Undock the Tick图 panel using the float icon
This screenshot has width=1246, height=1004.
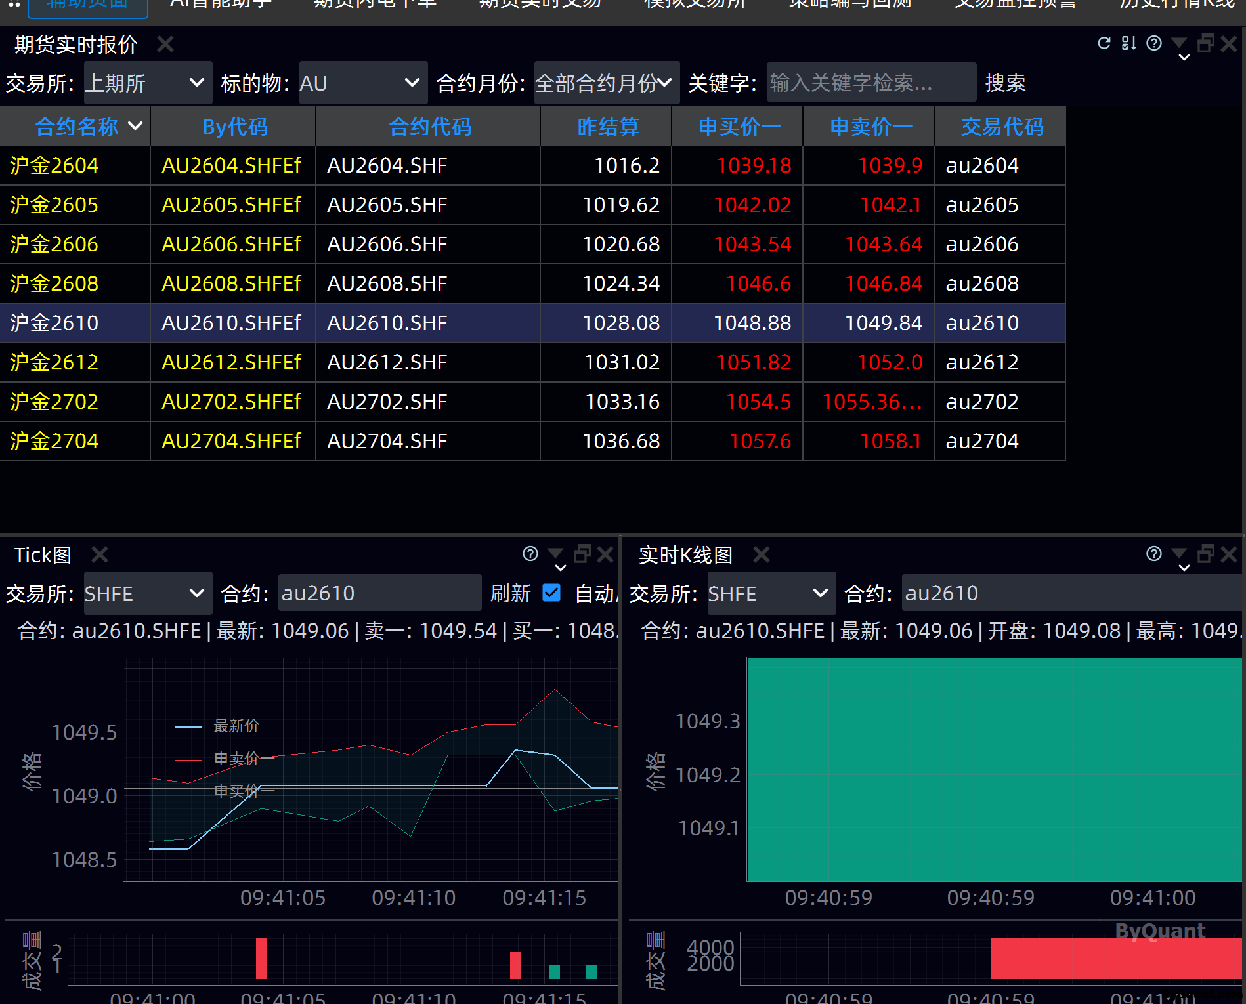(582, 554)
